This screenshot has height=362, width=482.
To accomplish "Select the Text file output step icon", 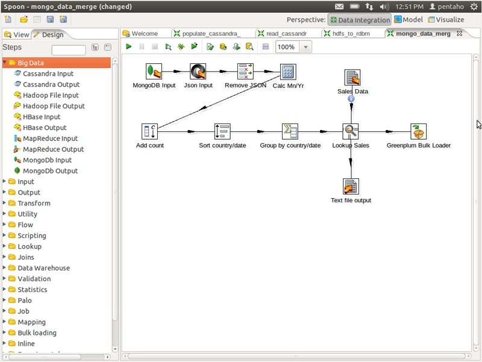I will click(x=351, y=186).
